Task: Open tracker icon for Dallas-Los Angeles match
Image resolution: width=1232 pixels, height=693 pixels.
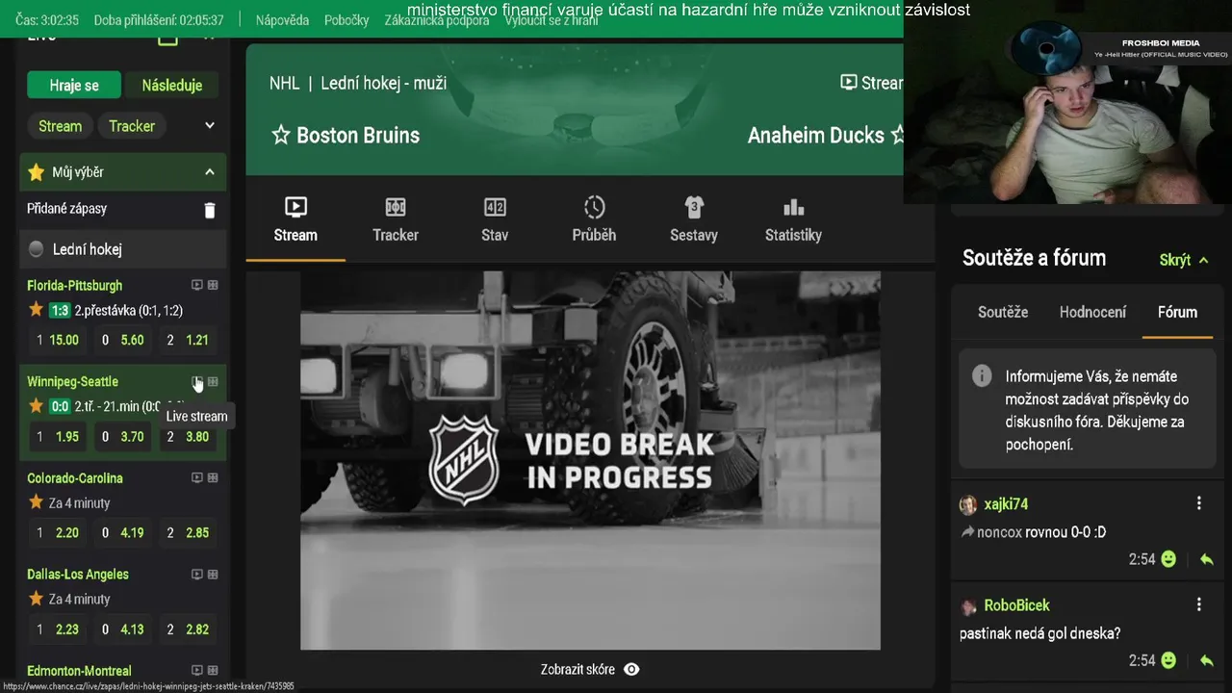Action: click(x=213, y=575)
